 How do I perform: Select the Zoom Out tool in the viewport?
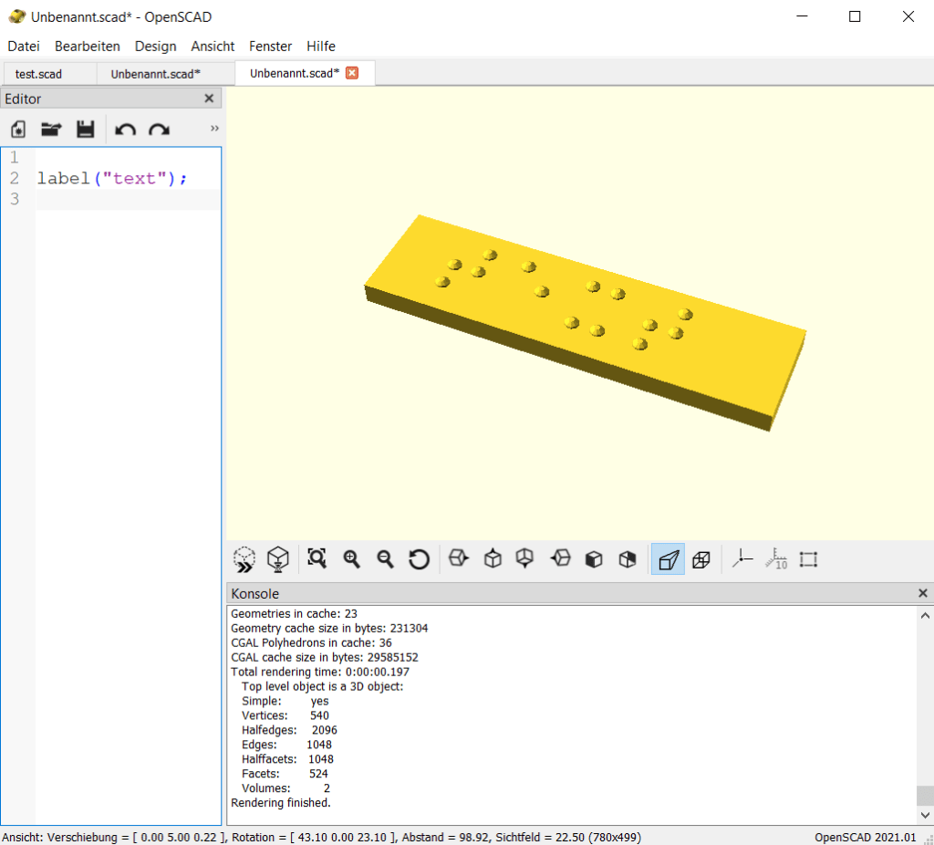pos(384,558)
